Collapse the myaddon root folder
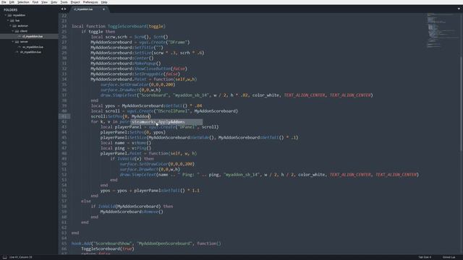463x260 pixels. (6, 15)
